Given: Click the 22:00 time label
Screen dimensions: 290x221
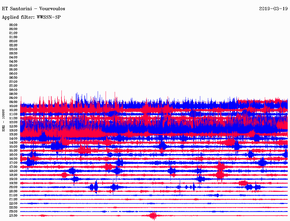Looking at the screenshot, I should pyautogui.click(x=13, y=203).
